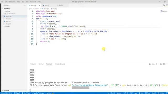Click the 12m timer status item
The height and width of the screenshot is (94, 168).
pos(141,93)
